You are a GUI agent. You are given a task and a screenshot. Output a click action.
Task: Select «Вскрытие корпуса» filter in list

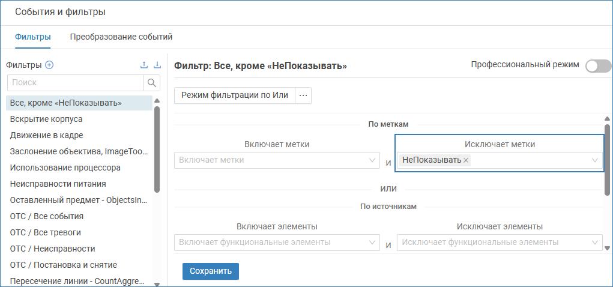pos(46,119)
